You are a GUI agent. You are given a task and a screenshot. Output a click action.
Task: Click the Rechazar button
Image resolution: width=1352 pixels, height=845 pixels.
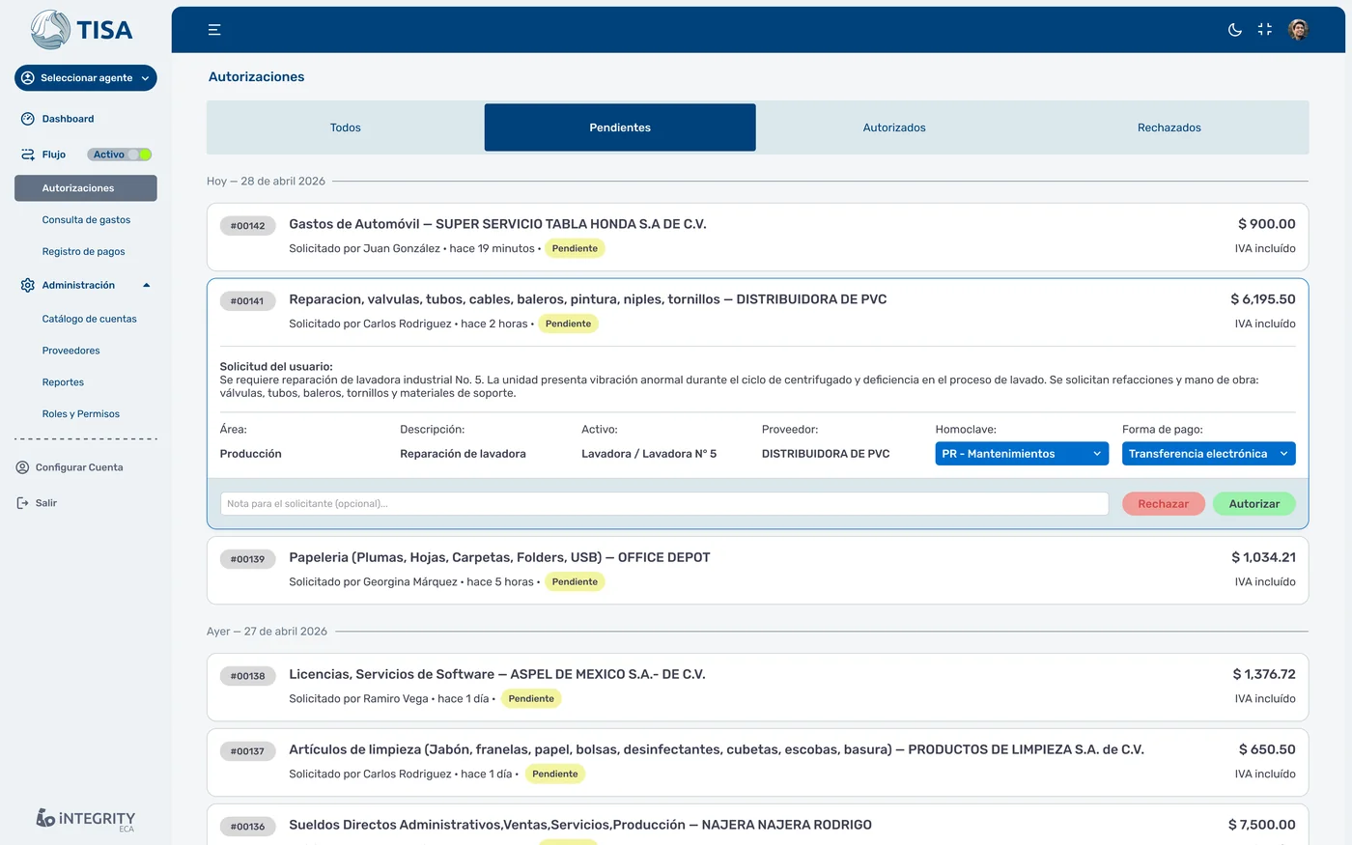point(1163,504)
